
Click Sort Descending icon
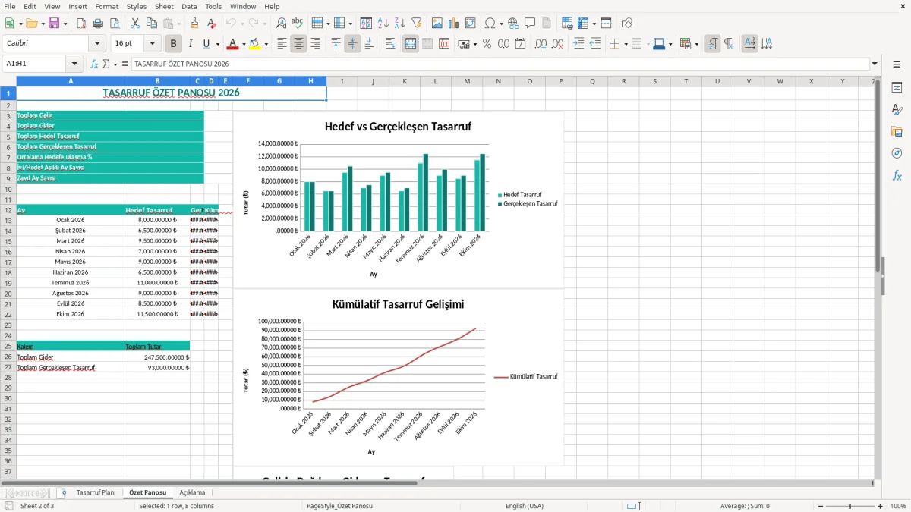coord(399,24)
